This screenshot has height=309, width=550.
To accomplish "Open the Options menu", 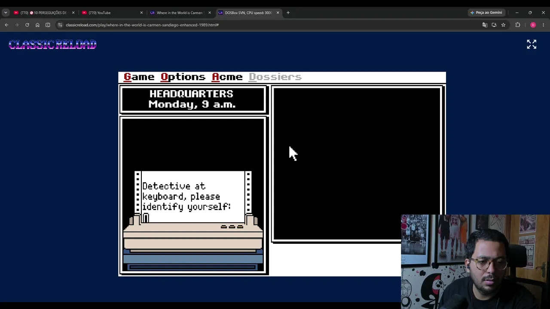I will [x=183, y=77].
